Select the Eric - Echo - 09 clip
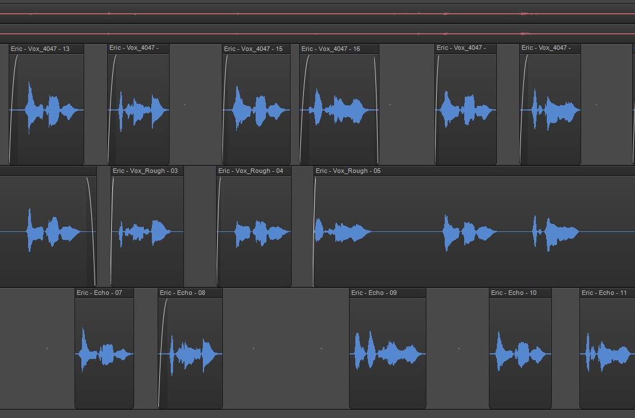Image resolution: width=635 pixels, height=418 pixels. (x=387, y=348)
